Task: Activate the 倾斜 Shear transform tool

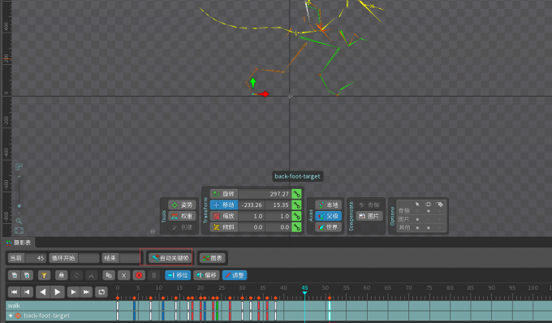Action: click(224, 227)
